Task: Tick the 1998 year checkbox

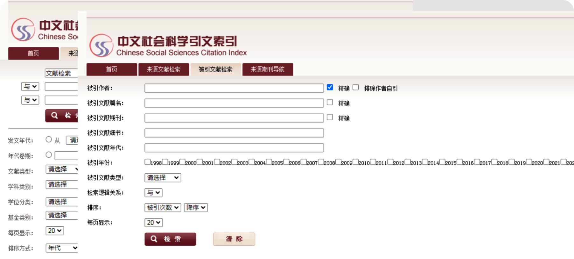Action: point(147,162)
